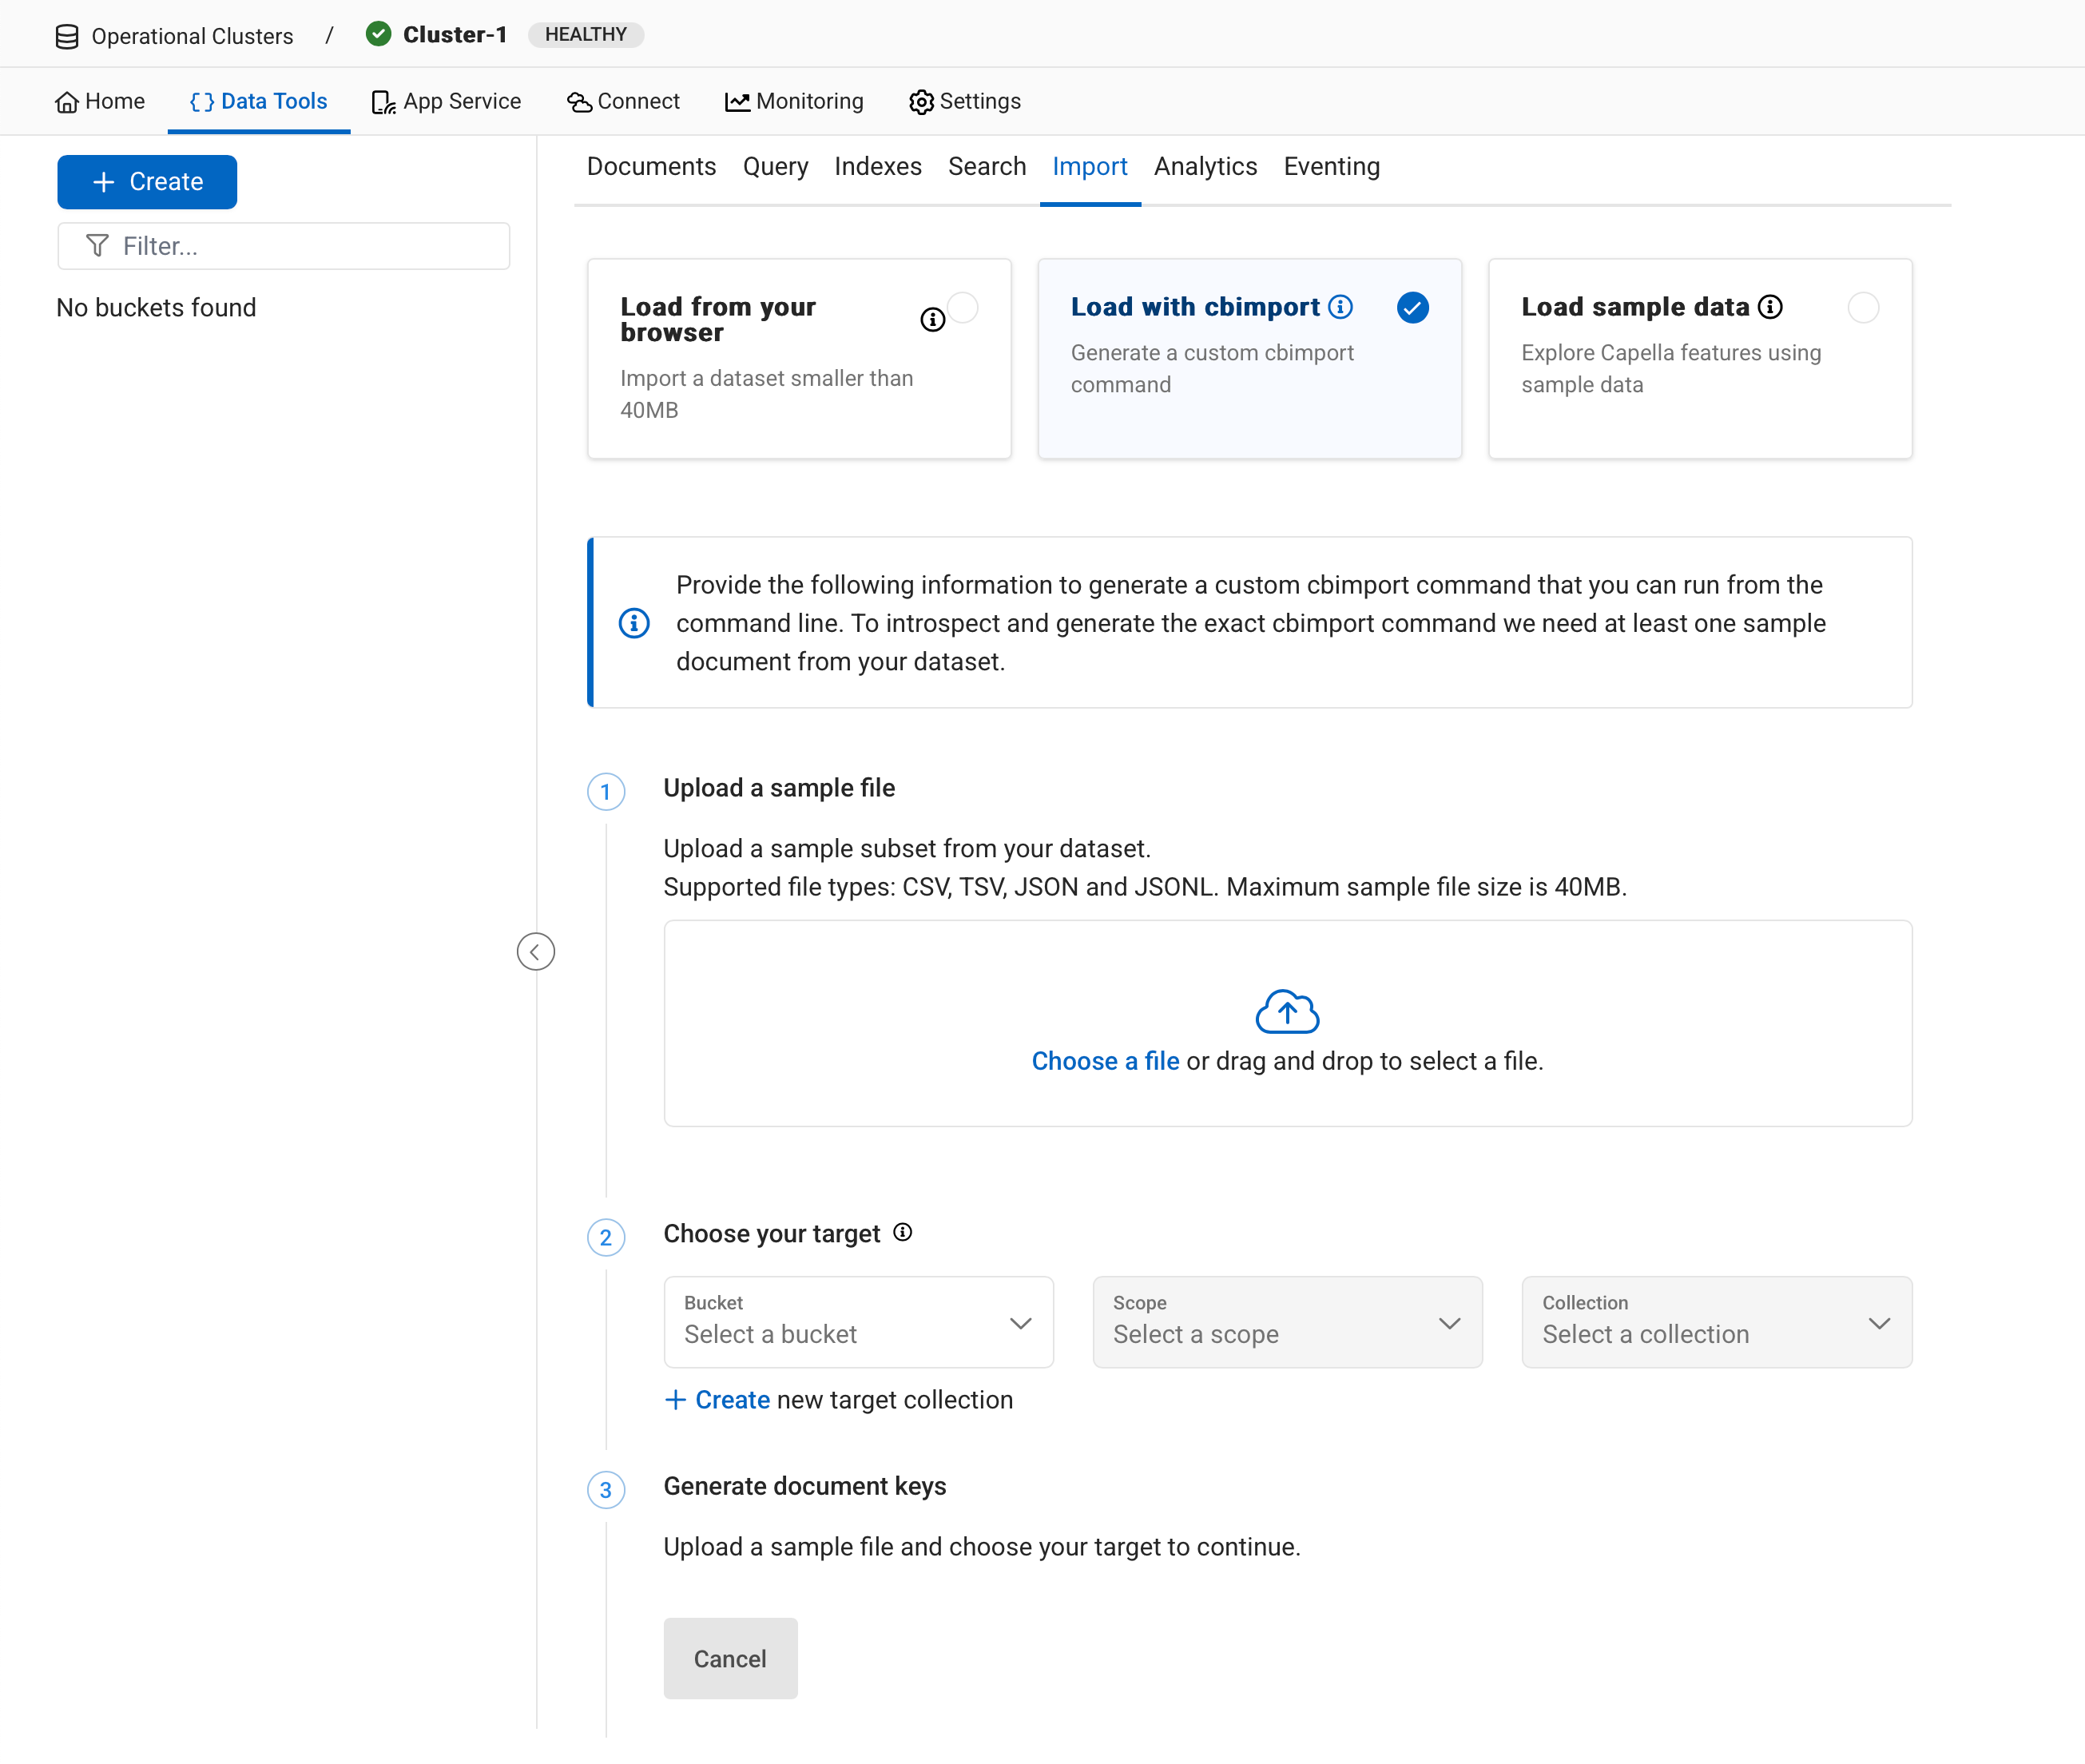Click info icon on Load from your browser
The width and height of the screenshot is (2085, 1764).
pos(932,320)
